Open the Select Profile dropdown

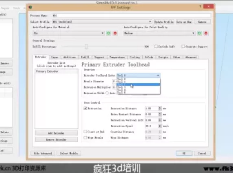click(x=102, y=22)
